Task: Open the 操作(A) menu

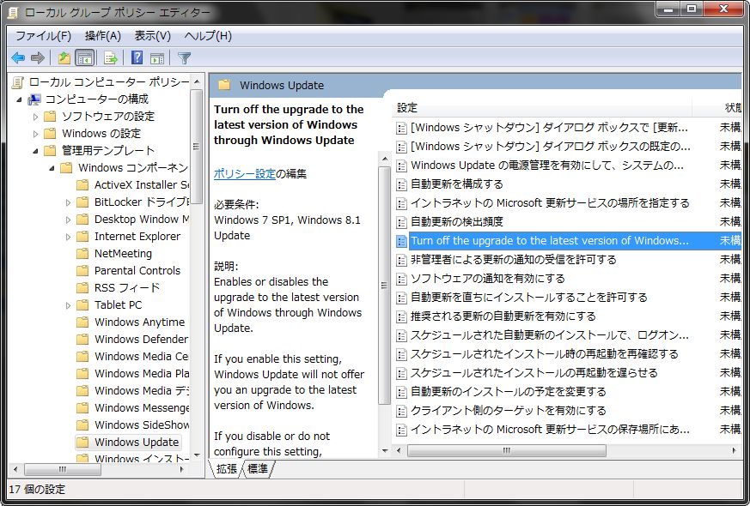Action: tap(102, 36)
